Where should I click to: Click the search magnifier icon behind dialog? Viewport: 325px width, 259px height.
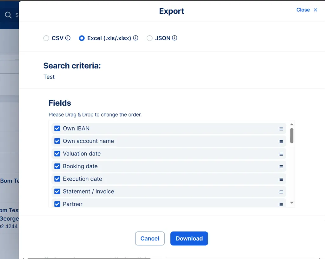click(x=8, y=15)
